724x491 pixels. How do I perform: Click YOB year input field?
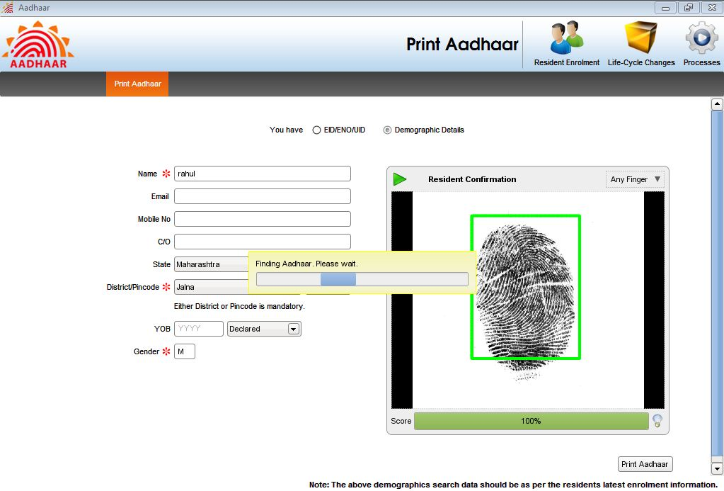point(199,329)
